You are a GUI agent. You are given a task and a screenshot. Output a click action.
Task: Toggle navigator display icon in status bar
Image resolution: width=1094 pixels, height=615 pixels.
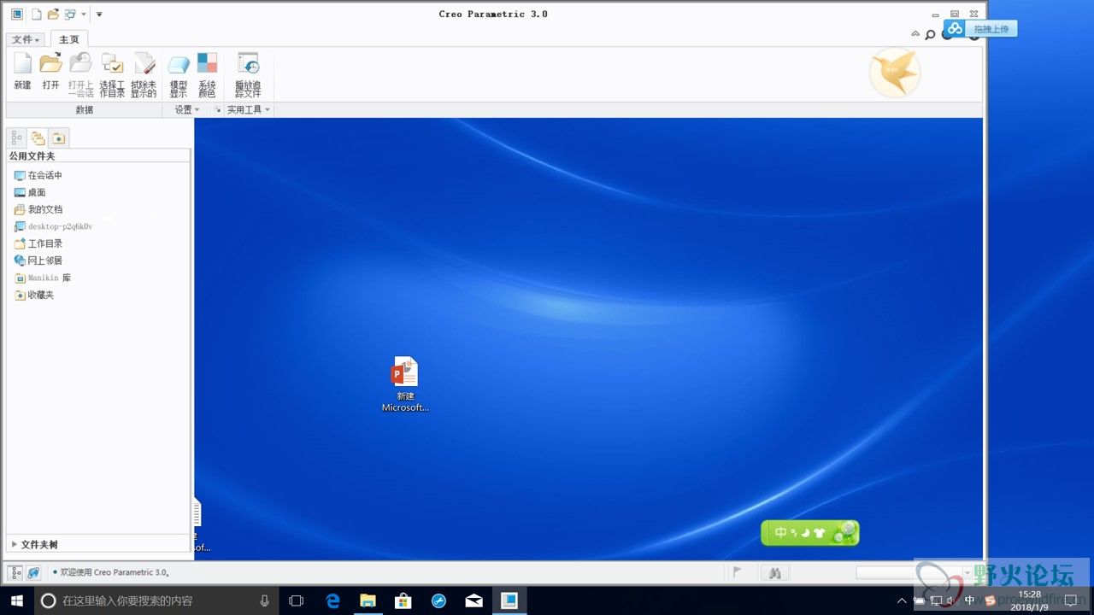point(15,573)
